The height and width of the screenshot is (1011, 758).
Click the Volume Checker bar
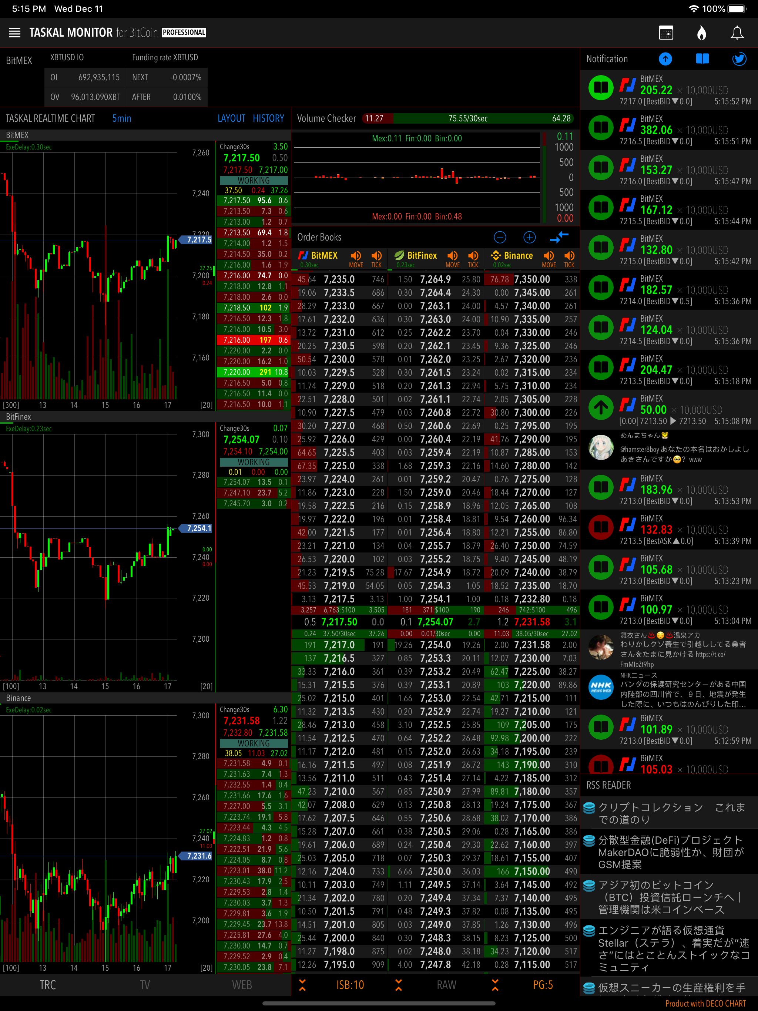(468, 119)
